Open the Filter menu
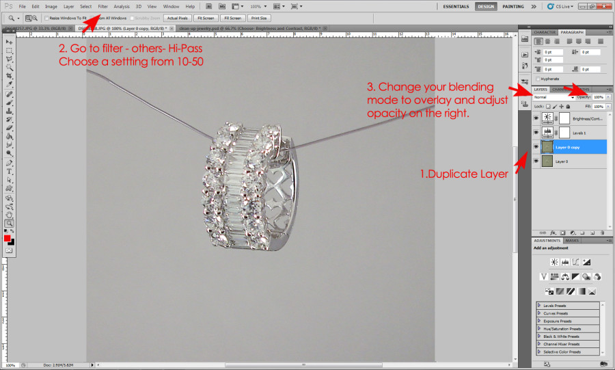The height and width of the screenshot is (370, 615). 102,6
